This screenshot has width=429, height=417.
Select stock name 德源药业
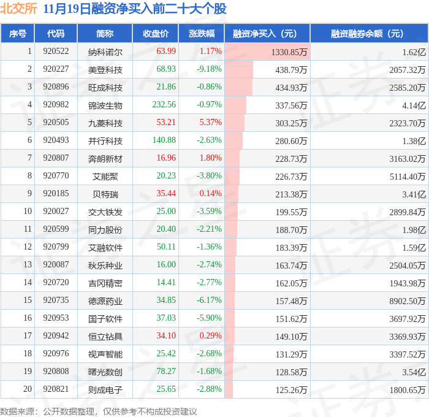[x=105, y=301]
